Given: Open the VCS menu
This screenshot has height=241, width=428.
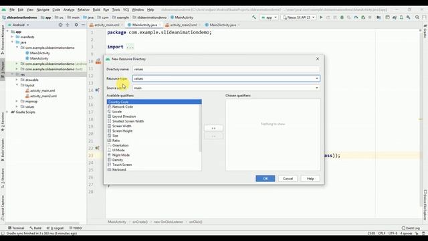Looking at the screenshot, I should [x=126, y=9].
